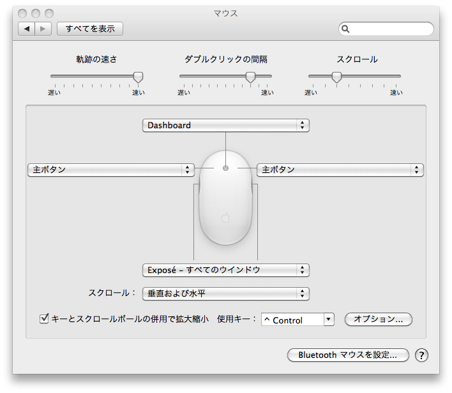This screenshot has width=452, height=393.
Task: Click the オプション... button
Action: pyautogui.click(x=378, y=320)
